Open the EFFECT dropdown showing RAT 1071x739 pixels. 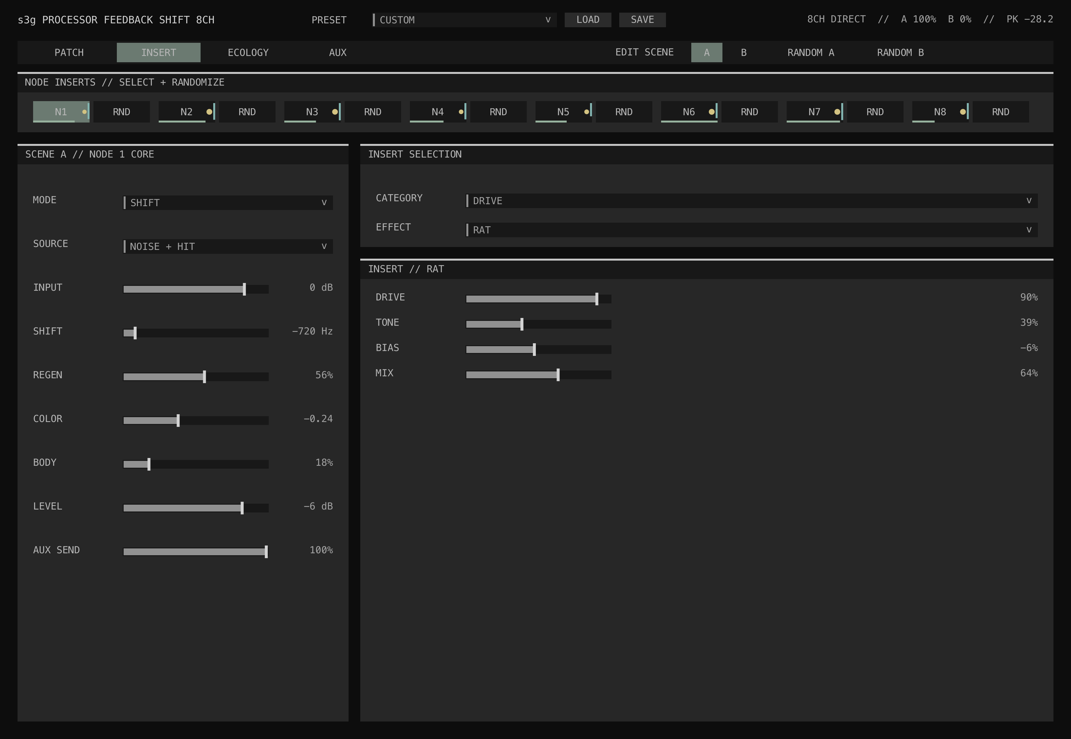point(752,230)
